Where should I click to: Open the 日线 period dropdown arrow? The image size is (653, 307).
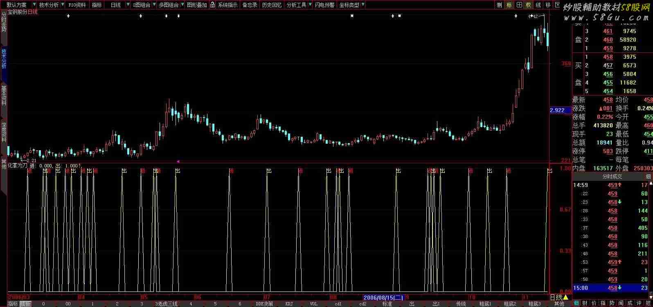(128, 5)
